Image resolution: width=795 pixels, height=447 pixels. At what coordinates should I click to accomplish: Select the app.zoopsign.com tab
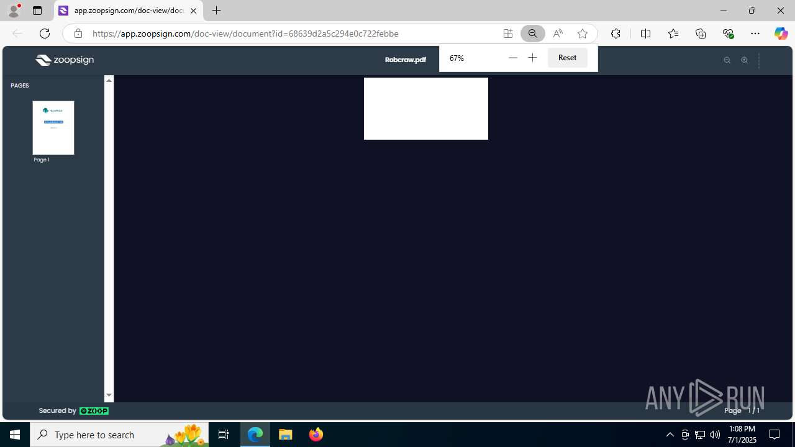tap(129, 11)
